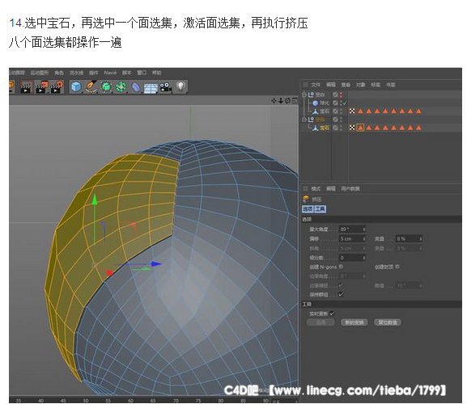Click the highlighted polygon selection tag
The height and width of the screenshot is (404, 467).
point(360,128)
